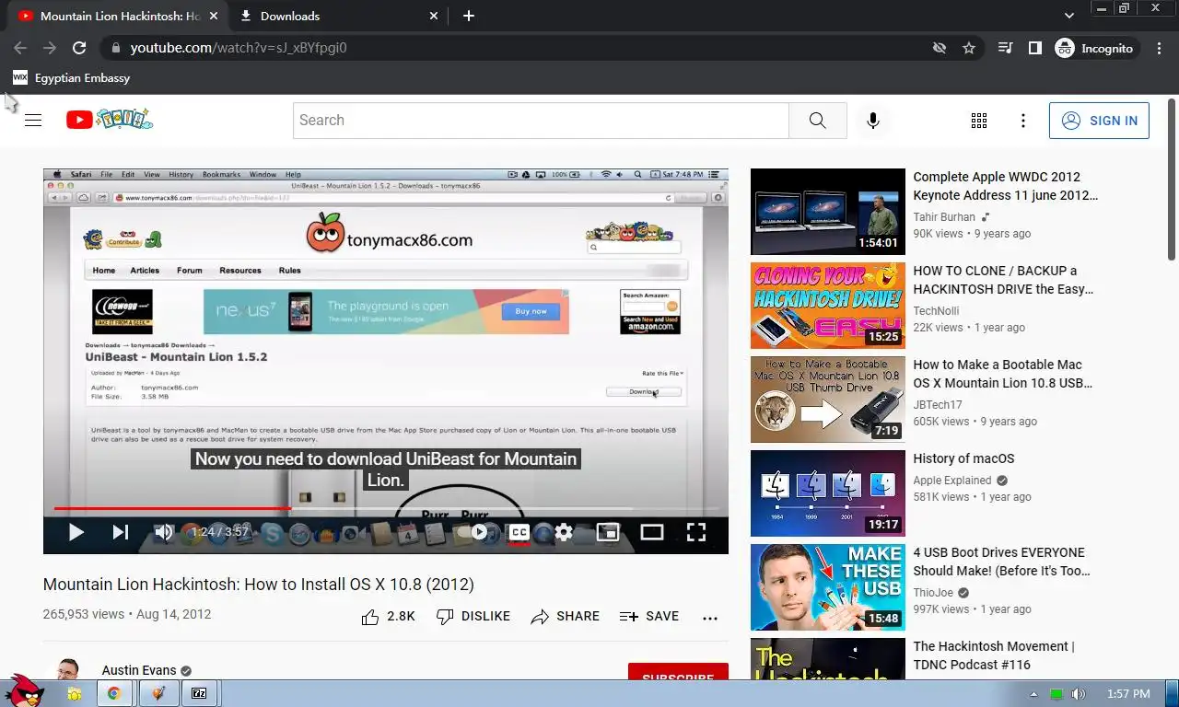Go back in browser history
The image size is (1179, 707).
20,48
